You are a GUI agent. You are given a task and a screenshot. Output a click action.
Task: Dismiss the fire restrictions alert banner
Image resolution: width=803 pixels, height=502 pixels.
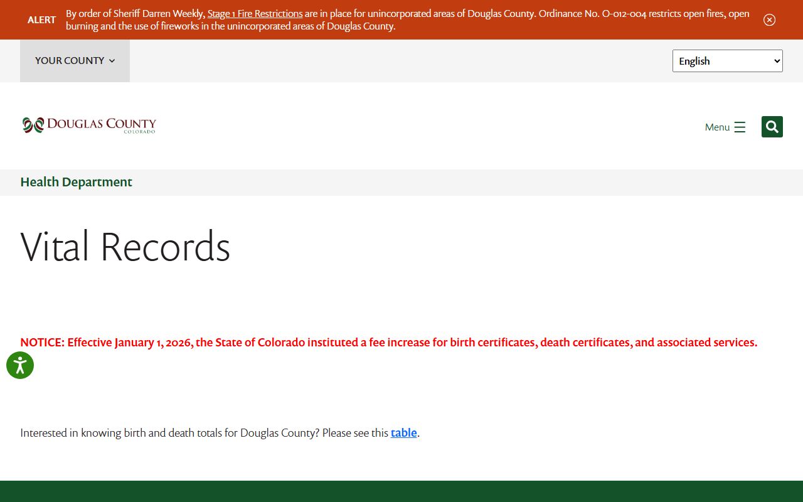(769, 19)
